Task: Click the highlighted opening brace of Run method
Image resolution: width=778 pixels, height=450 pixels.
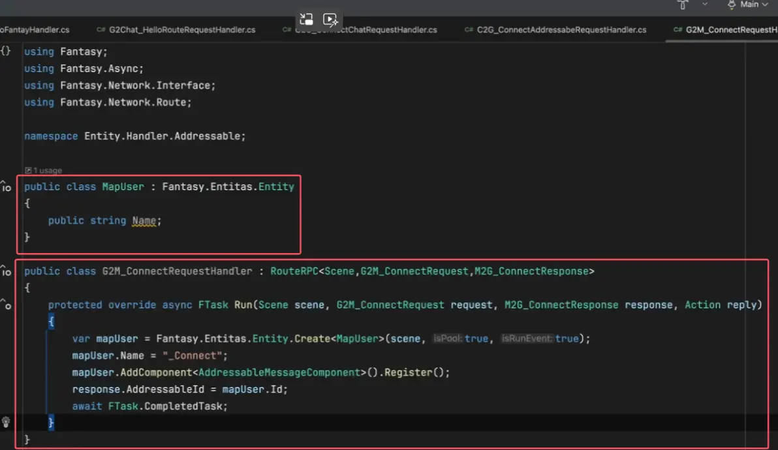Action: (51, 322)
